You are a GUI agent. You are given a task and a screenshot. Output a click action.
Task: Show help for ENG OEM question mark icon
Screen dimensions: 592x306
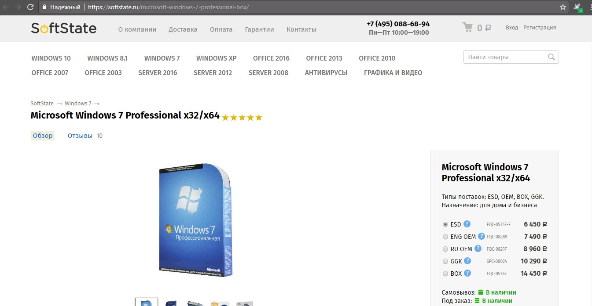[482, 236]
